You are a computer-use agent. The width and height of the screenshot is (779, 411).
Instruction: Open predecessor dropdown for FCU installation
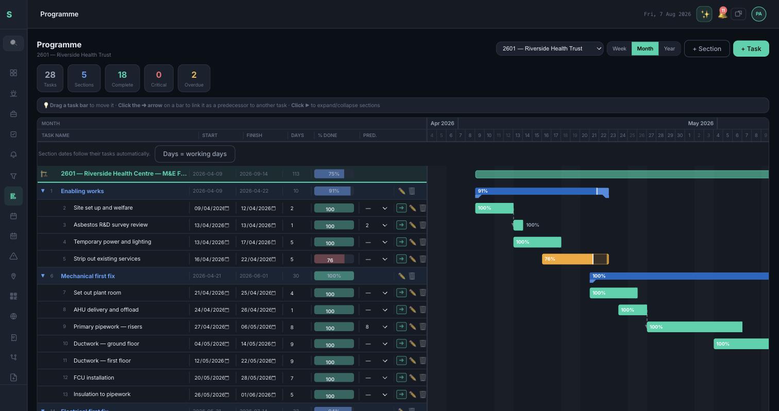(376, 378)
